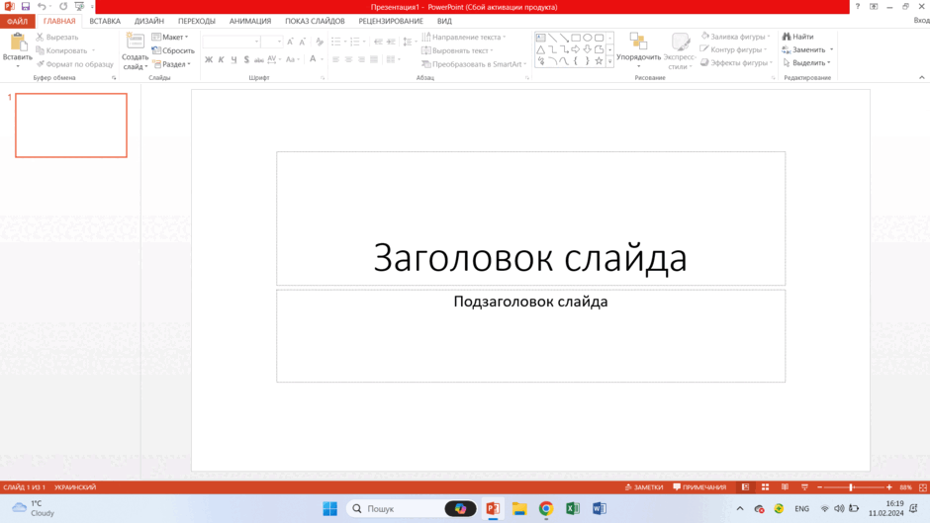
Task: Toggle underline Ч formatting
Action: tap(233, 59)
